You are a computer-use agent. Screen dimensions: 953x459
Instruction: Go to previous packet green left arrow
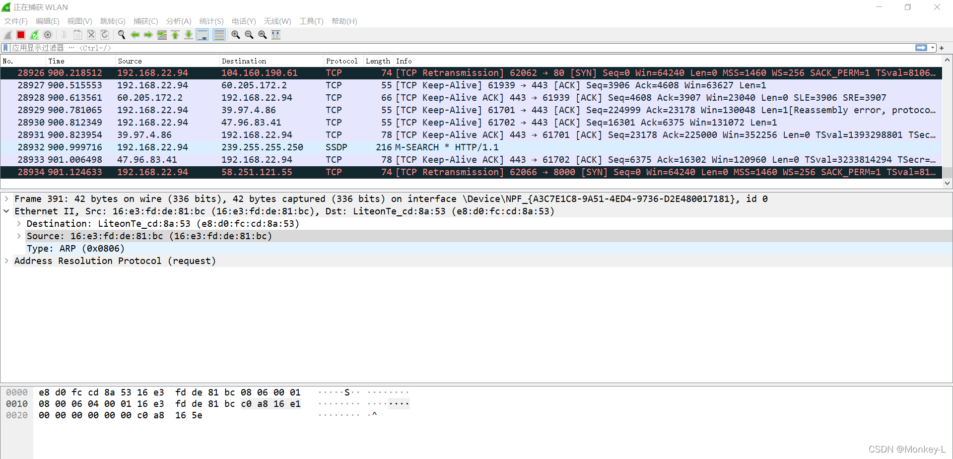click(x=135, y=35)
